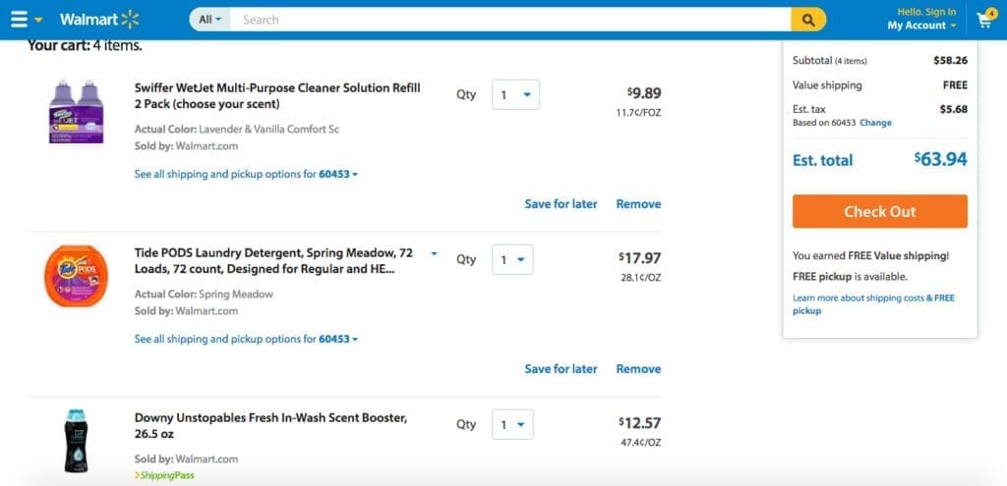Open the All departments search dropdown
The image size is (1007, 486).
click(x=209, y=20)
